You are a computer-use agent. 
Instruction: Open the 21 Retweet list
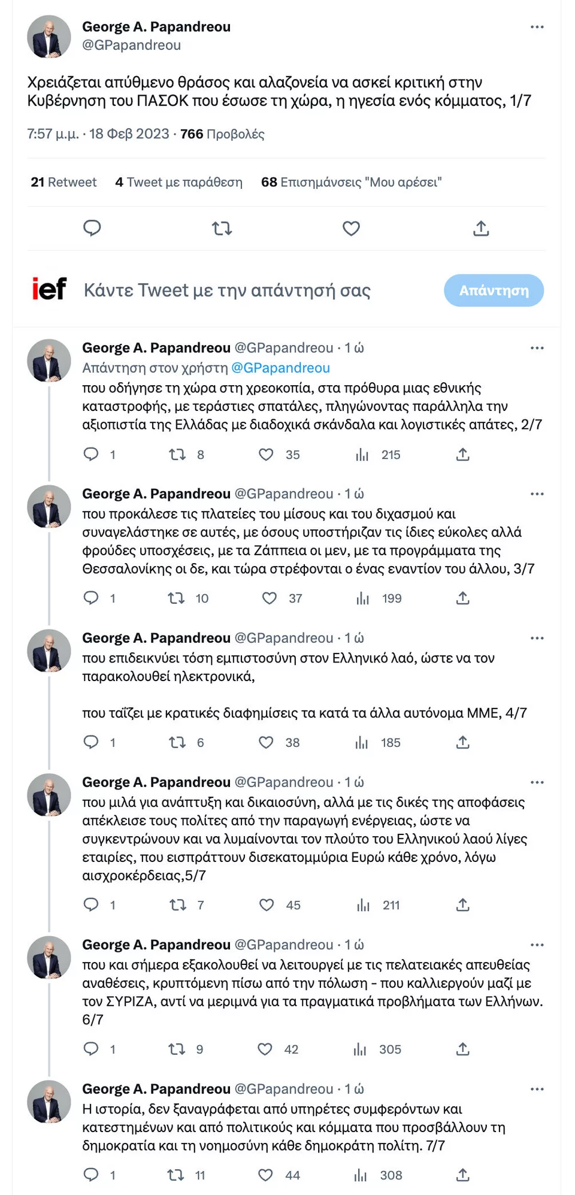coord(63,182)
